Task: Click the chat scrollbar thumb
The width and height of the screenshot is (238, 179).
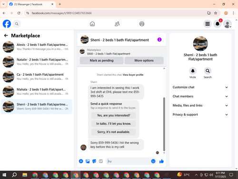Action: (x=164, y=124)
